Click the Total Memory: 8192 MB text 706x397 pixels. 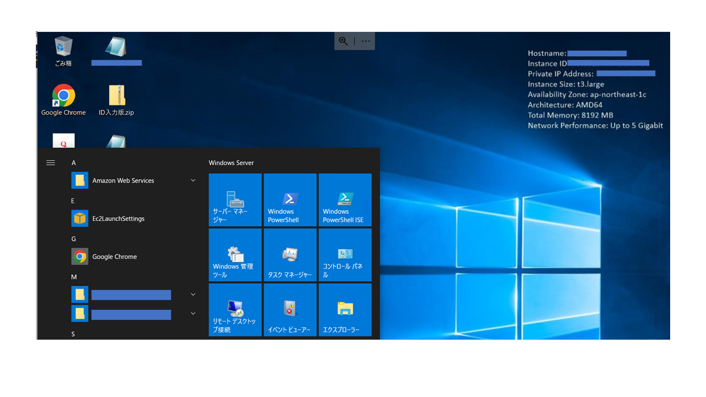point(570,115)
